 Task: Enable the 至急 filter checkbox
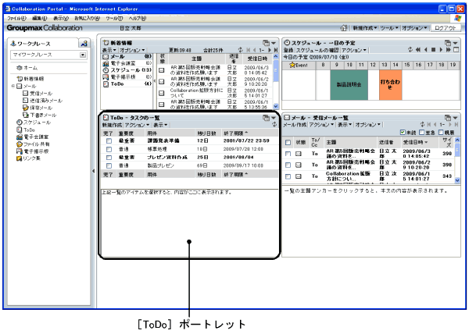422,132
